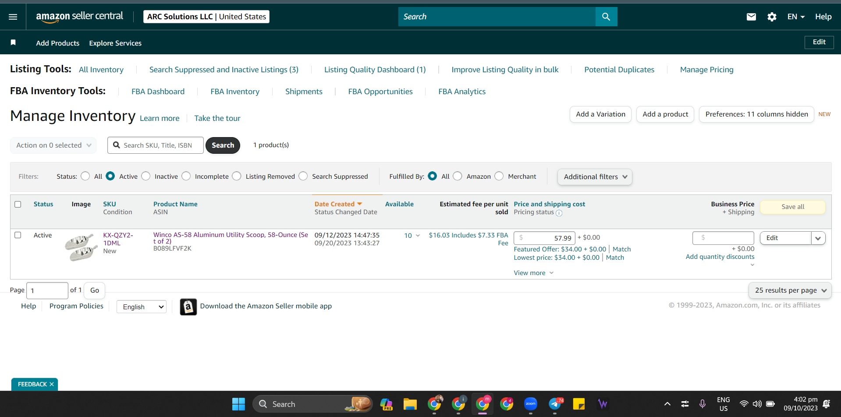Expand View more under pricing

[534, 273]
